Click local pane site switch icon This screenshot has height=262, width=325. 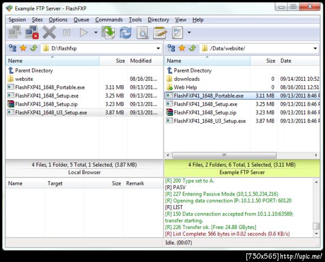click(x=12, y=48)
